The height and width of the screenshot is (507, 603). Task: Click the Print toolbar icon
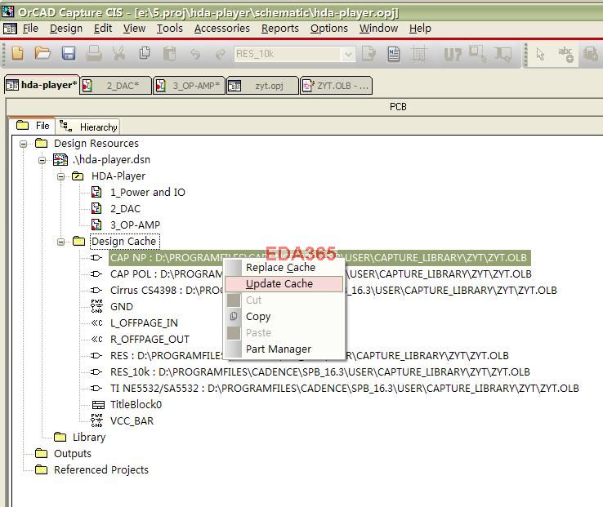pyautogui.click(x=93, y=53)
